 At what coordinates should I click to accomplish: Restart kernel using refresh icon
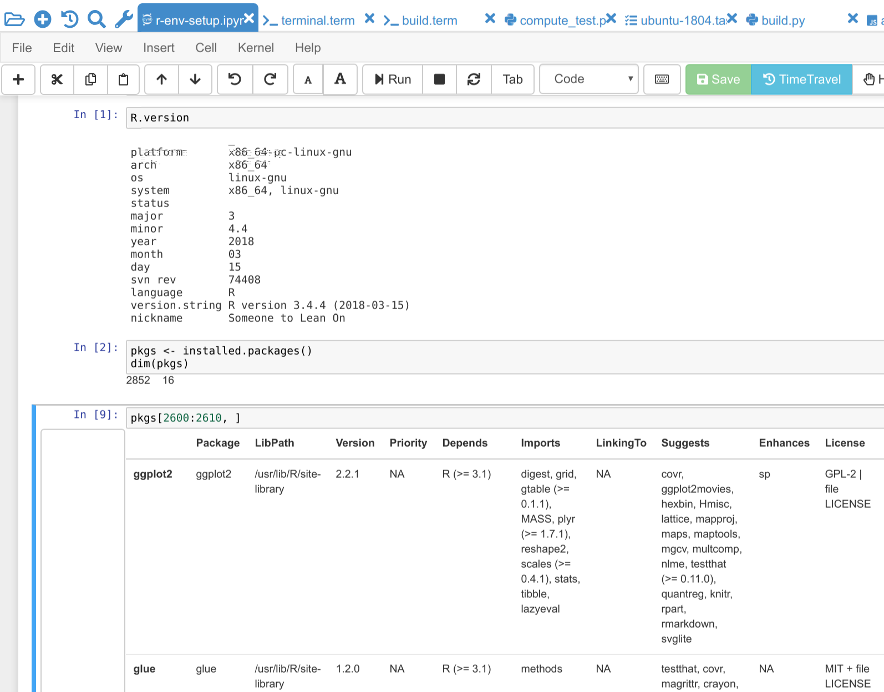click(474, 79)
